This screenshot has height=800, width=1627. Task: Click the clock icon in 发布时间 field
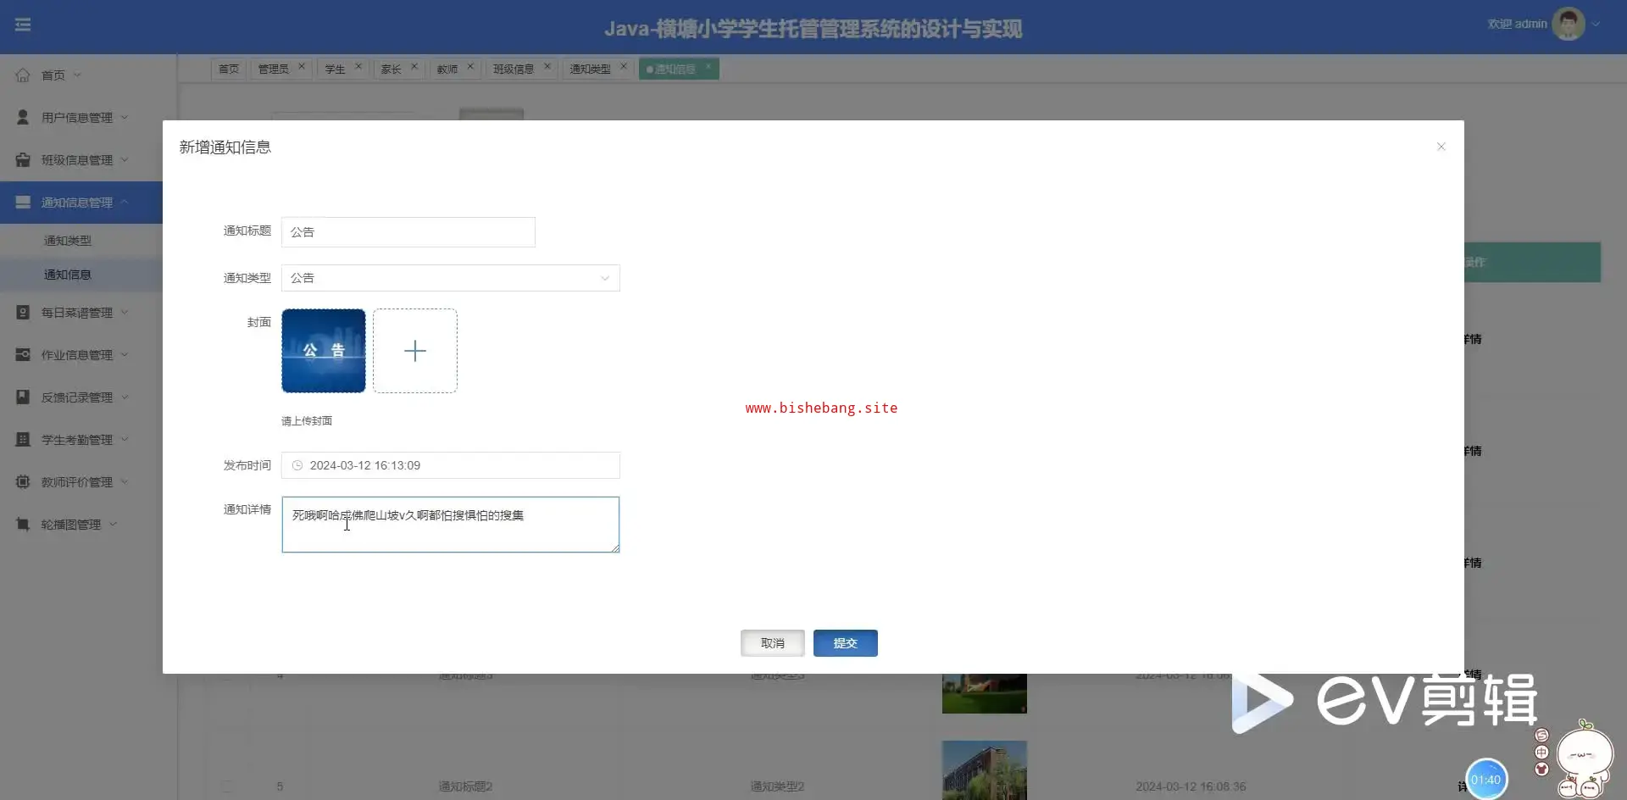[x=297, y=465]
